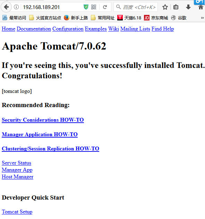Open the 天猫6.18 bookmark

129,18
